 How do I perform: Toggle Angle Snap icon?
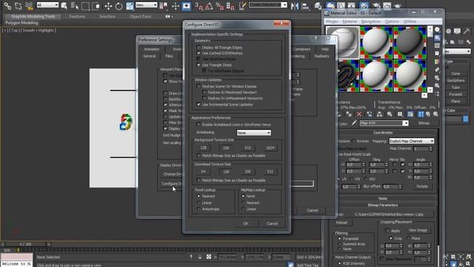(x=209, y=6)
